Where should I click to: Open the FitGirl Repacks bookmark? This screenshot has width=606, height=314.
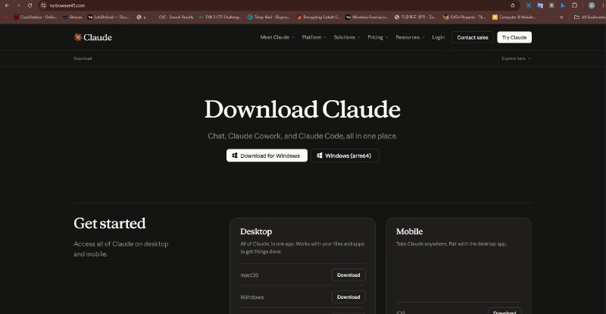[x=465, y=17]
